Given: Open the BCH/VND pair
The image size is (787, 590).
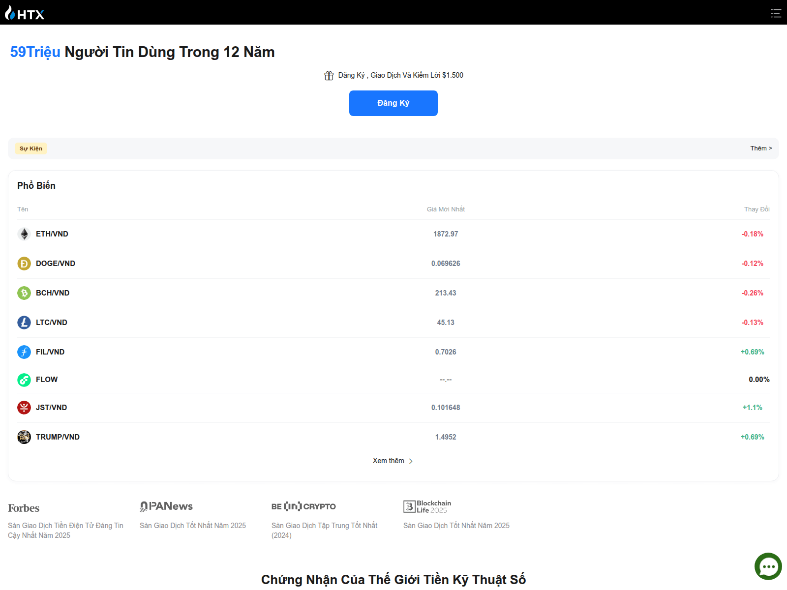Looking at the screenshot, I should pyautogui.click(x=53, y=293).
